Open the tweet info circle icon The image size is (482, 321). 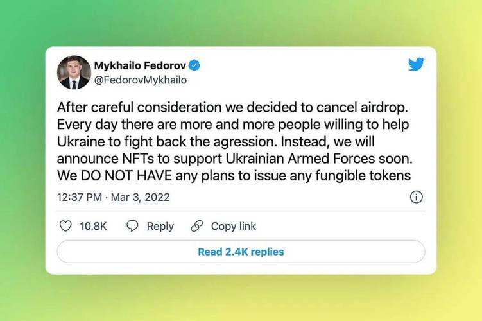(417, 197)
